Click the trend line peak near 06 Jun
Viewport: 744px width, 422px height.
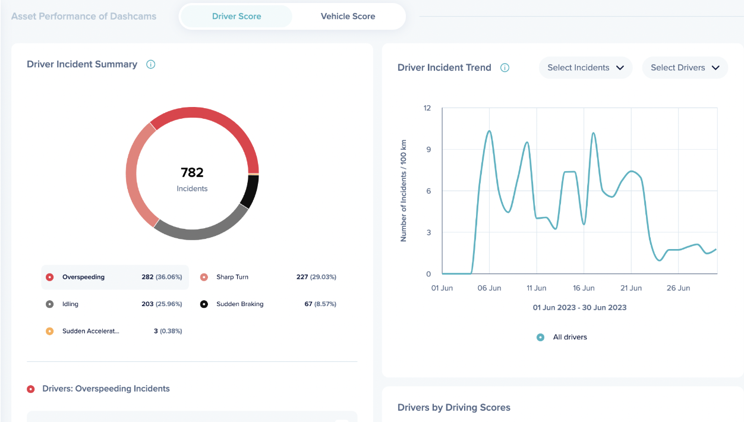(x=489, y=131)
